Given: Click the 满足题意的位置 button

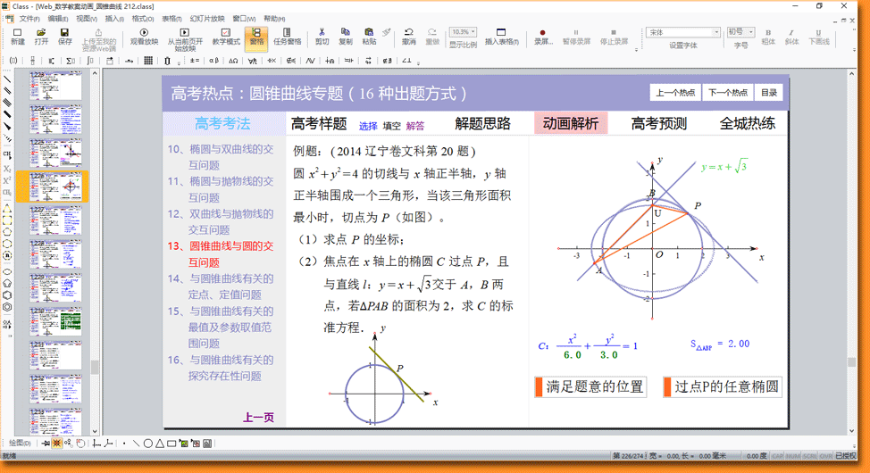Looking at the screenshot, I should (590, 387).
